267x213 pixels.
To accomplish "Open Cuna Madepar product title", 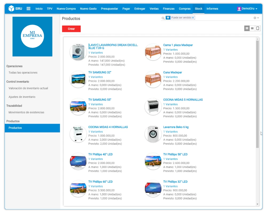I will click(x=172, y=73).
